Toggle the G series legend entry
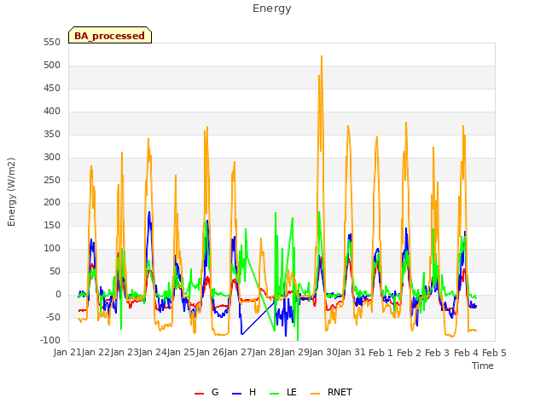 206,392
